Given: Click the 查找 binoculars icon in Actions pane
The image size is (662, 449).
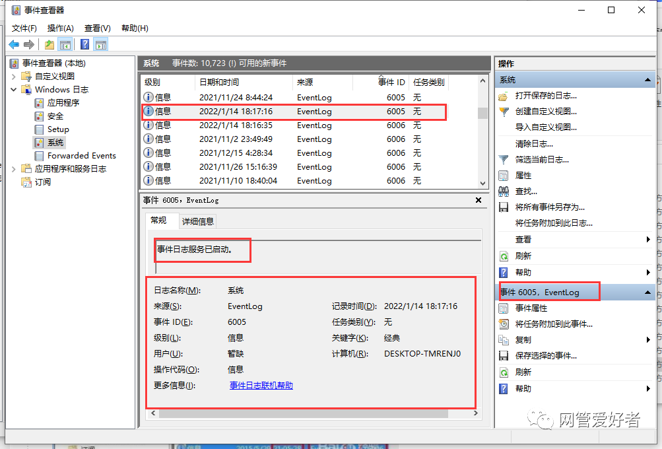Looking at the screenshot, I should click(504, 192).
